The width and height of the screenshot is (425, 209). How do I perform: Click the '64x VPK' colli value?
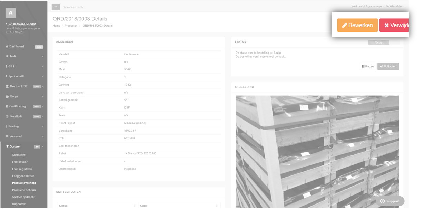[x=130, y=138]
